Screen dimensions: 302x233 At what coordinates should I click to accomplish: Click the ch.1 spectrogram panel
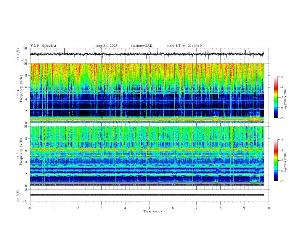coord(147,93)
